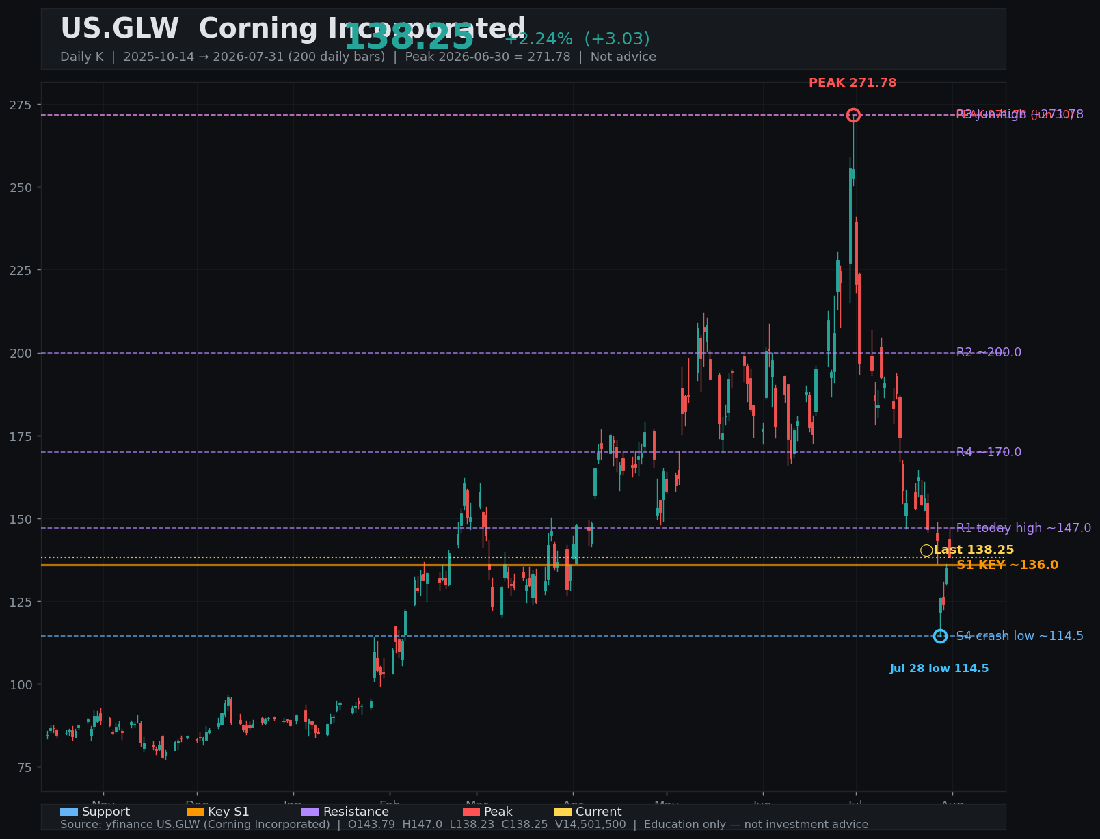The height and width of the screenshot is (839, 1100).
Task: Click the 'S4 crash low ~114.5' label
Action: click(x=1019, y=636)
